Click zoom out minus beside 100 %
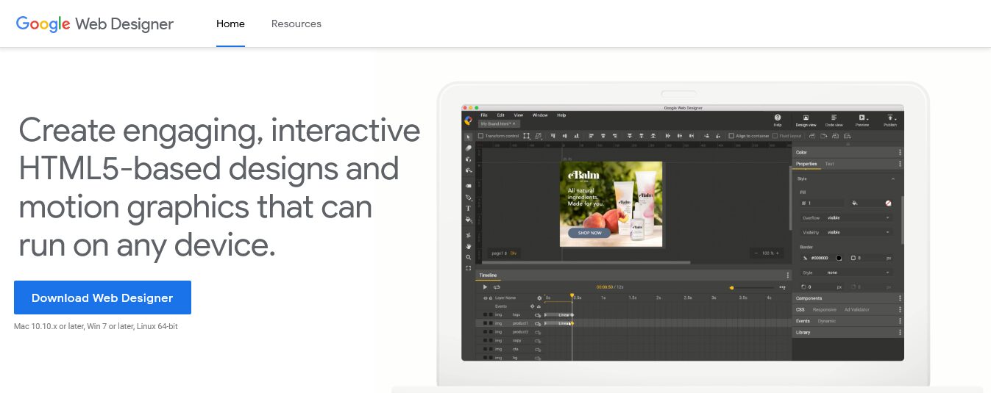The height and width of the screenshot is (393, 991). click(756, 253)
